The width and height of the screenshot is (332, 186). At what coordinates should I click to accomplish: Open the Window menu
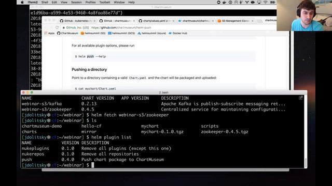click(x=119, y=2)
